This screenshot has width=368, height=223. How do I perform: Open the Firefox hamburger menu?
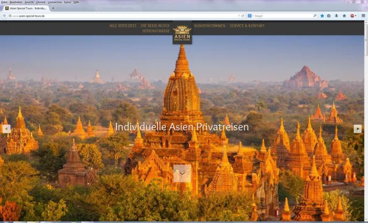click(x=363, y=16)
